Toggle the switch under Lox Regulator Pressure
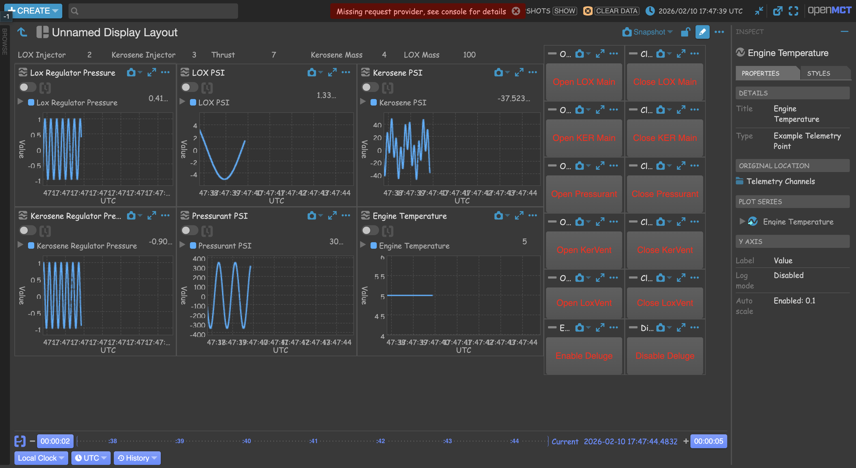Viewport: 856px width, 468px height. coord(27,87)
